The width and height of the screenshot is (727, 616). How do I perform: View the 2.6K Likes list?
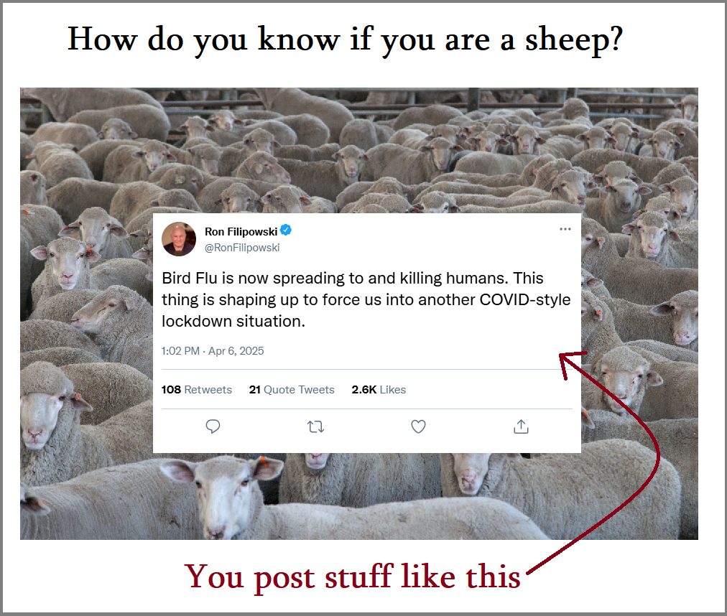pos(379,389)
